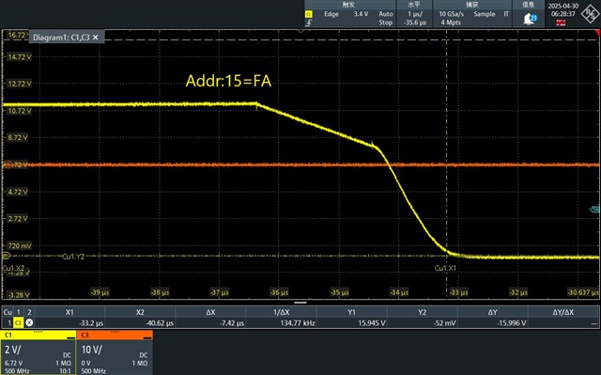Click the falling edge trigger slope icon
This screenshot has height=375, width=601.
click(309, 23)
